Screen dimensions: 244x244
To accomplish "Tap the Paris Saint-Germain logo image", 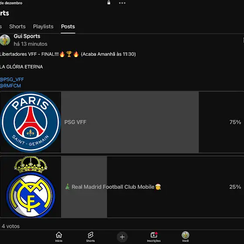I will pos(30,122).
